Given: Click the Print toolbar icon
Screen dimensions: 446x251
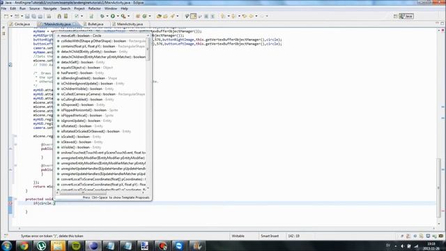Looking at the screenshot, I should click(49, 16).
